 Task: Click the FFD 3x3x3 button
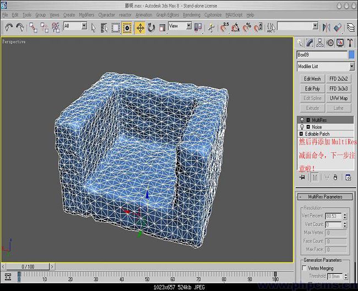[339, 89]
